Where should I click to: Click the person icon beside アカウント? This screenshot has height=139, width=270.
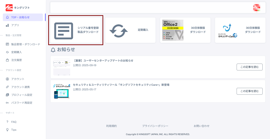[x=7, y=79]
